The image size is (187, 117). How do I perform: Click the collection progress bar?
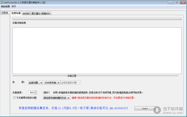click(97, 19)
